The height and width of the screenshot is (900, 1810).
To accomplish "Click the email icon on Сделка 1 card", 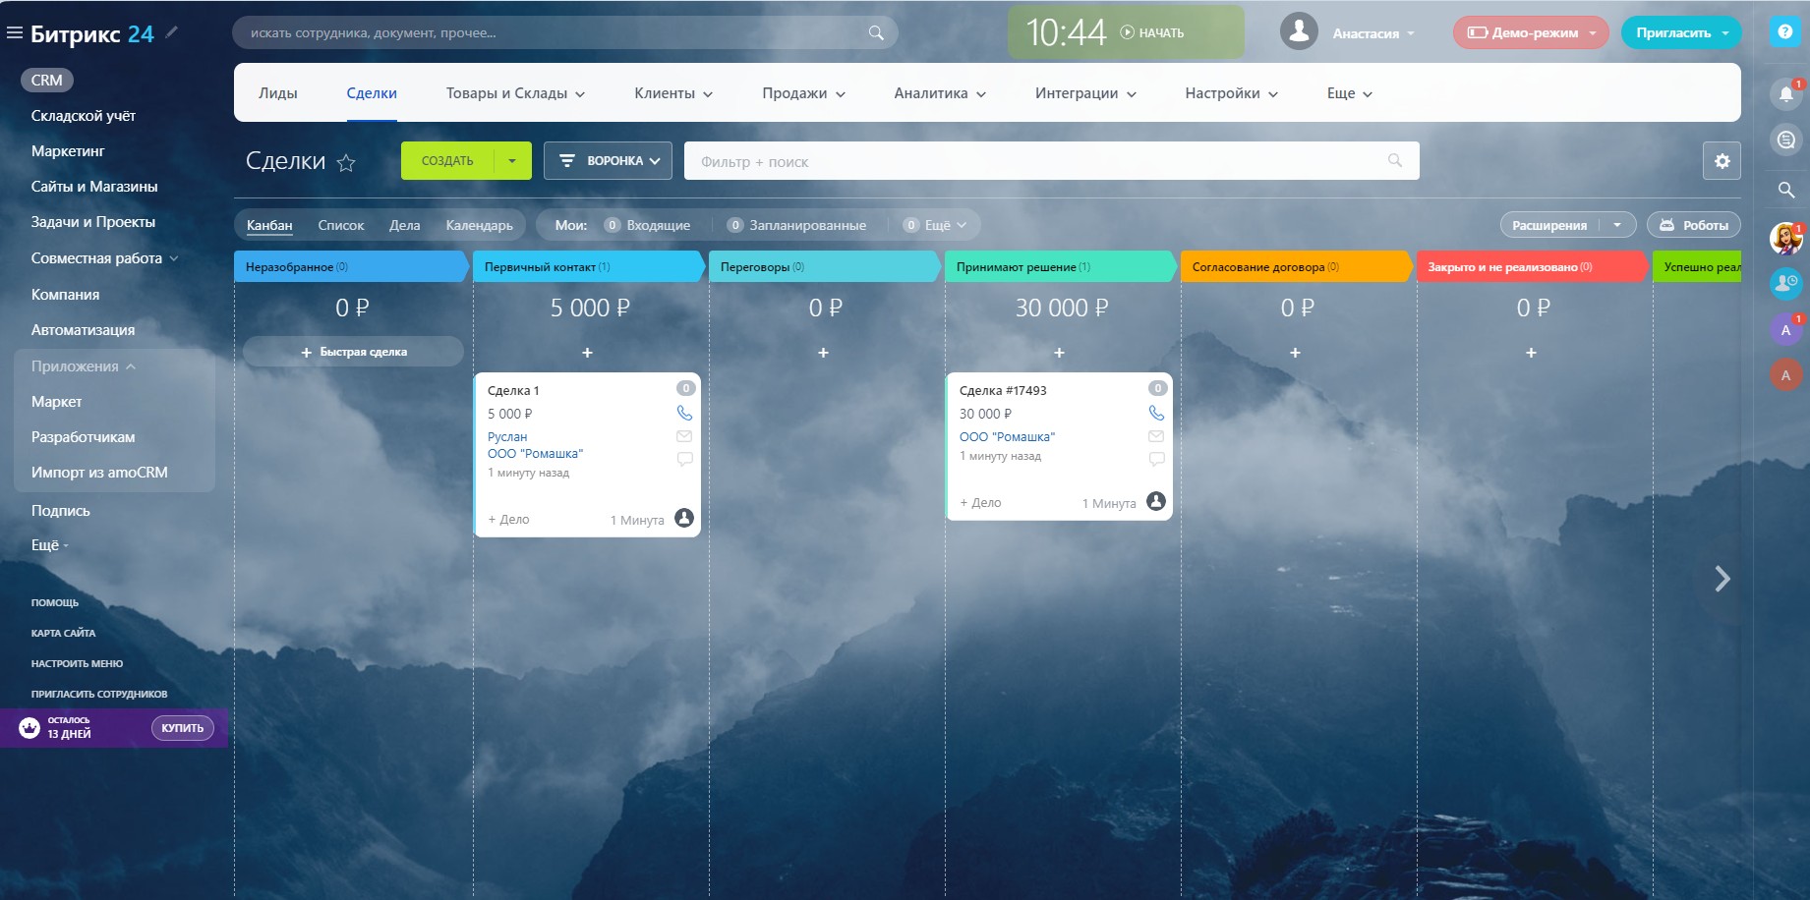I will [684, 436].
